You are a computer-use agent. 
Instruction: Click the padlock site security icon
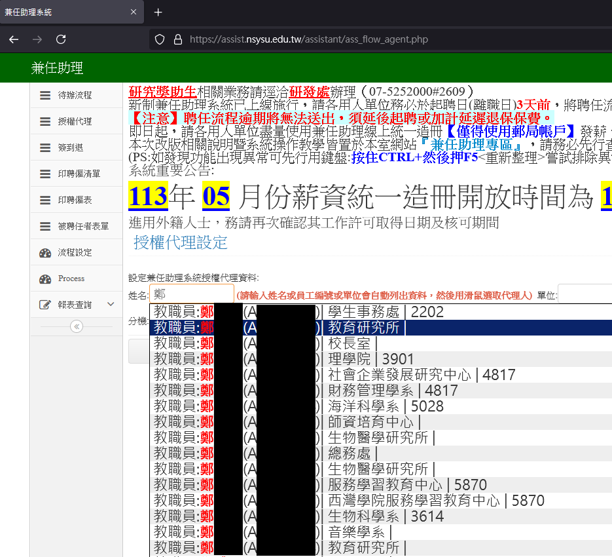178,39
